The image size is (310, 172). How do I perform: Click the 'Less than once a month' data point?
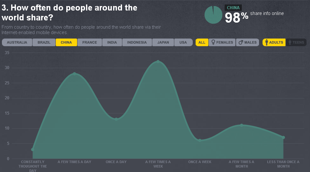[x=283, y=137]
